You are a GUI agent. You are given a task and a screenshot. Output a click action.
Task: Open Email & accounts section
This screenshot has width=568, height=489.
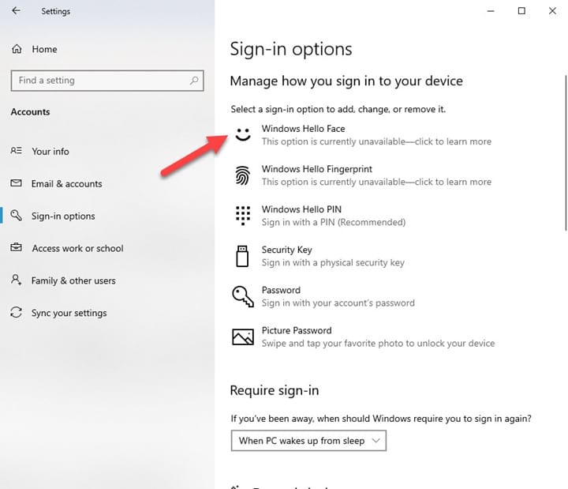pos(66,183)
